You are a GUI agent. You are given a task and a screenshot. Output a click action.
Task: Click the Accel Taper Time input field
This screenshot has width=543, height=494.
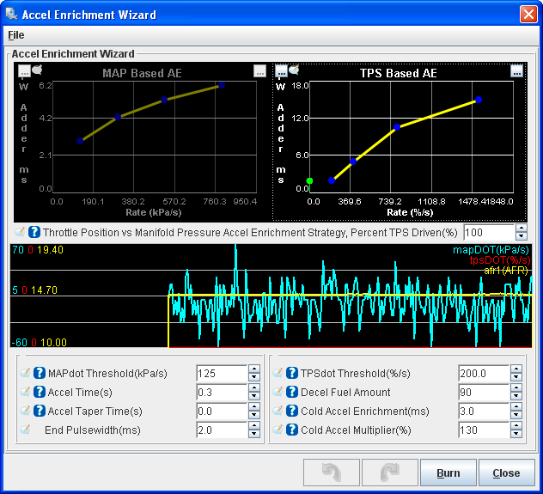pyautogui.click(x=221, y=411)
